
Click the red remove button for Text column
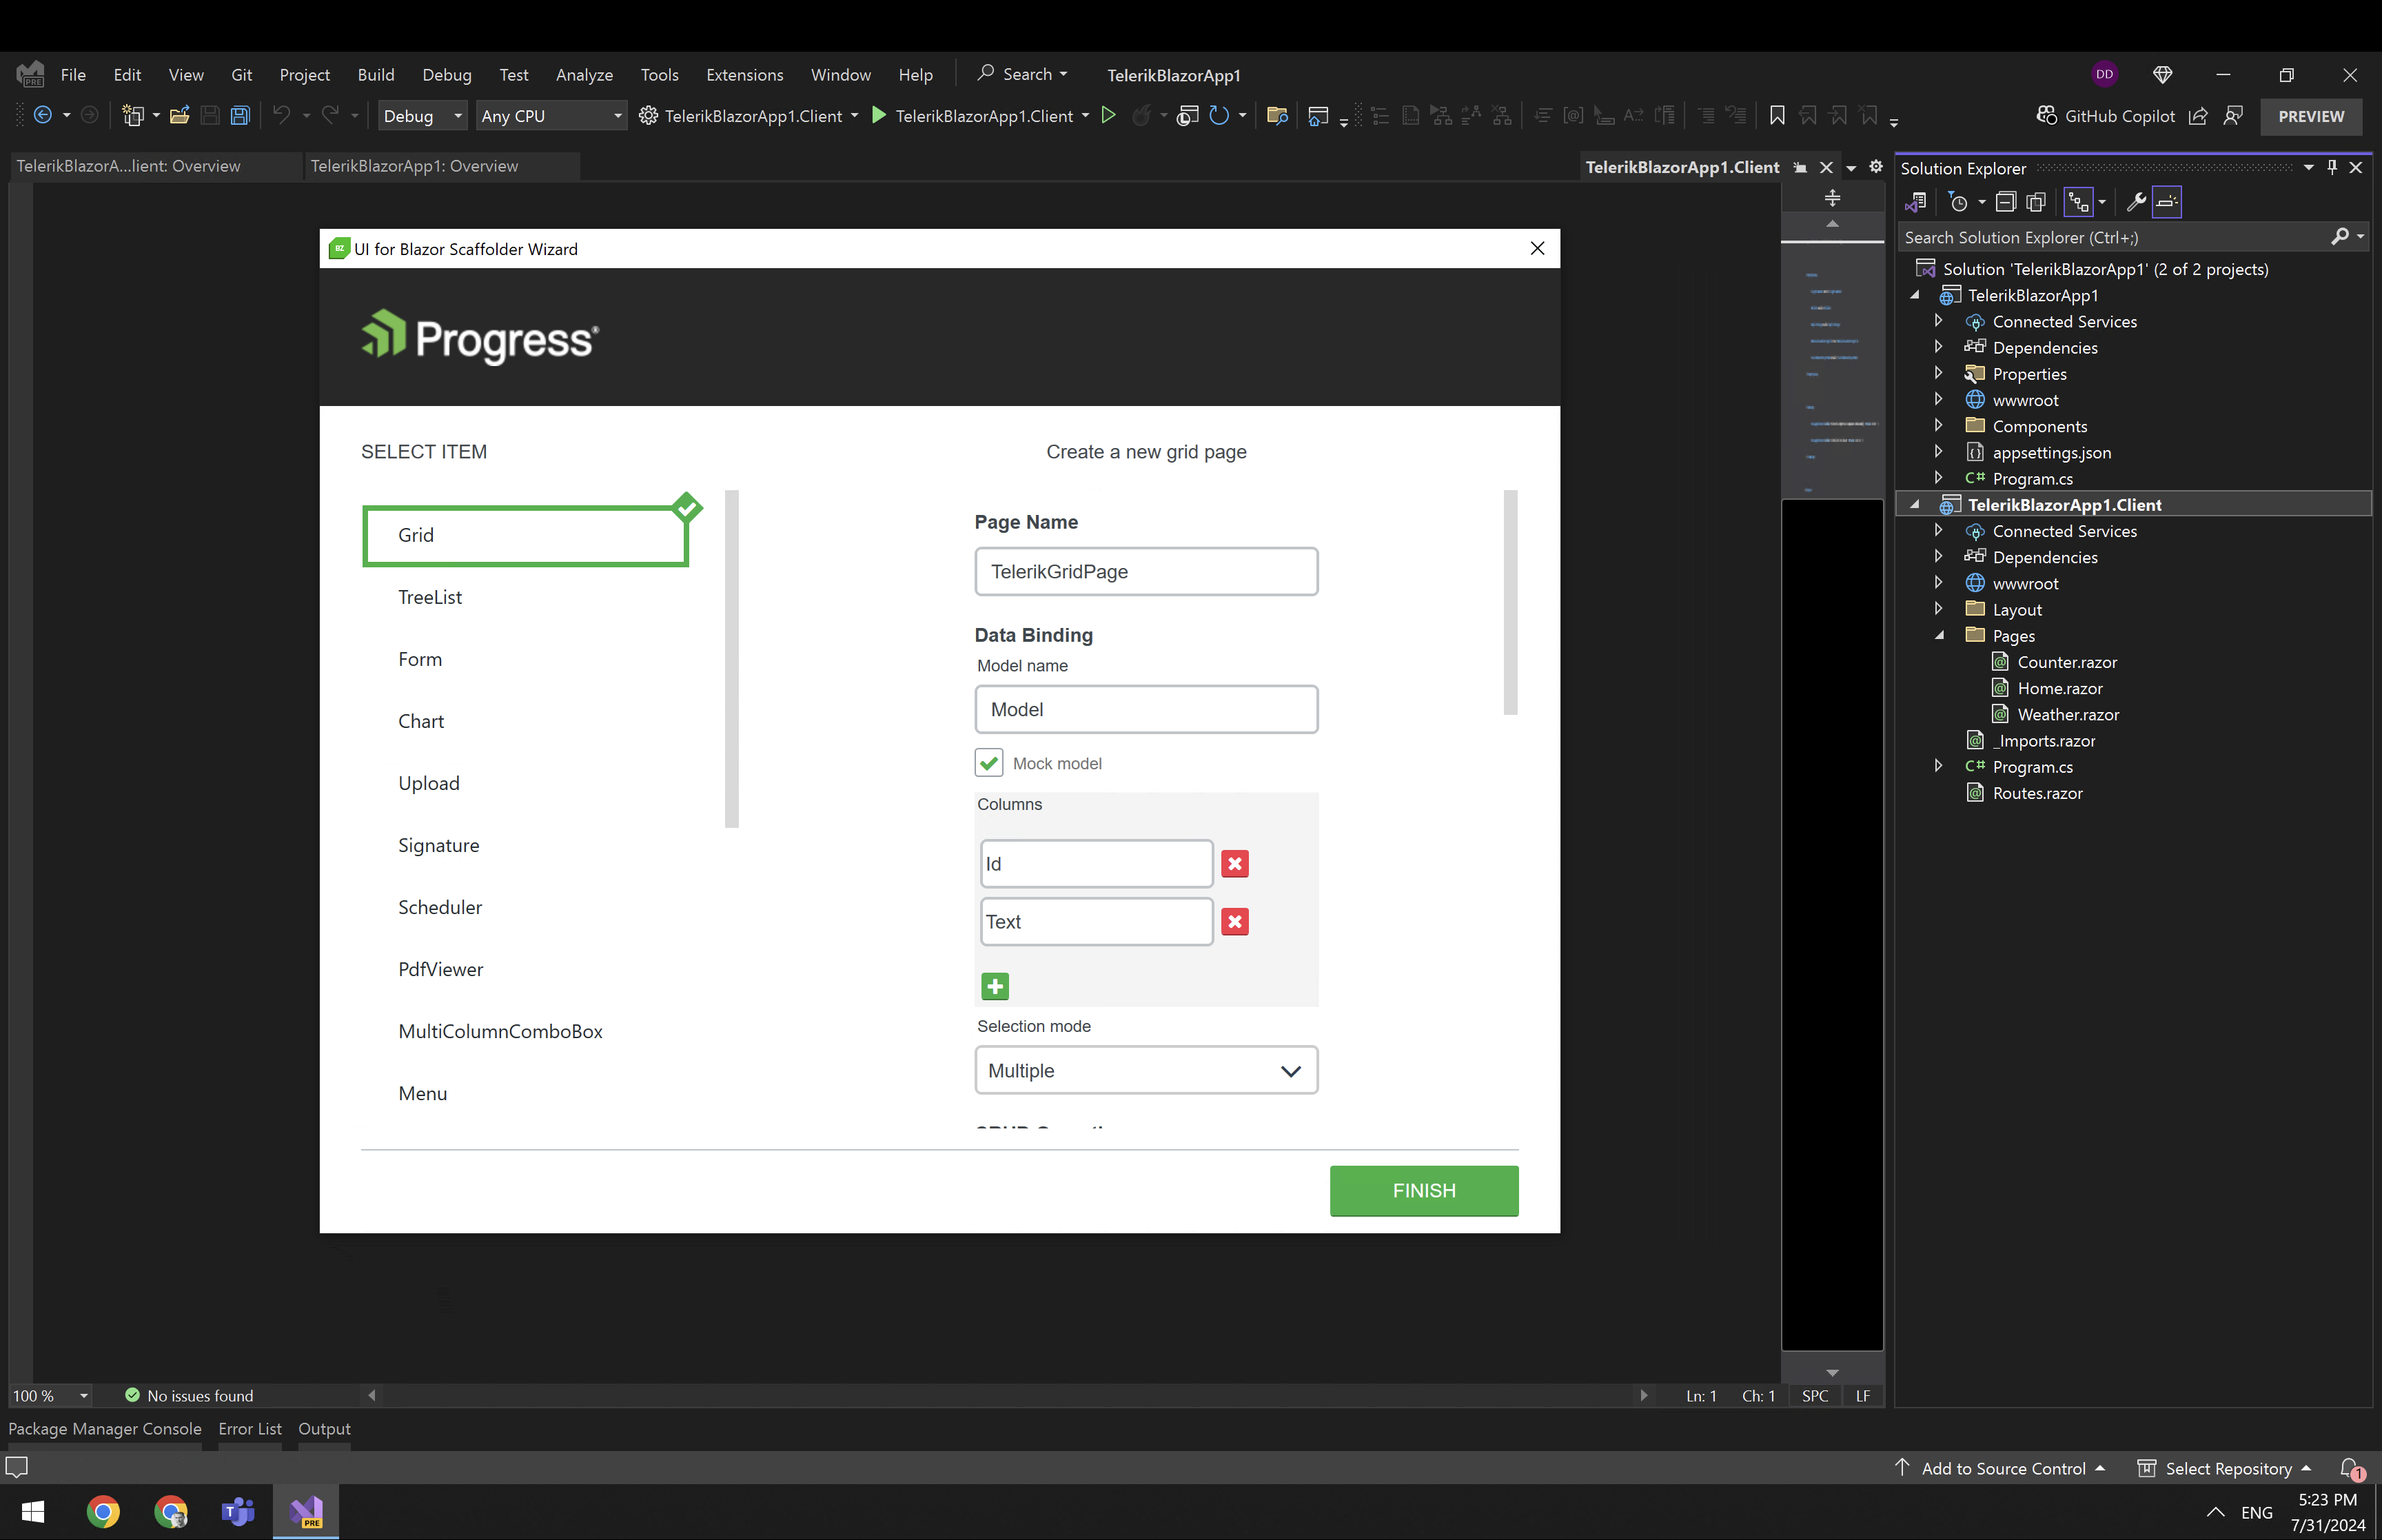pos(1234,922)
